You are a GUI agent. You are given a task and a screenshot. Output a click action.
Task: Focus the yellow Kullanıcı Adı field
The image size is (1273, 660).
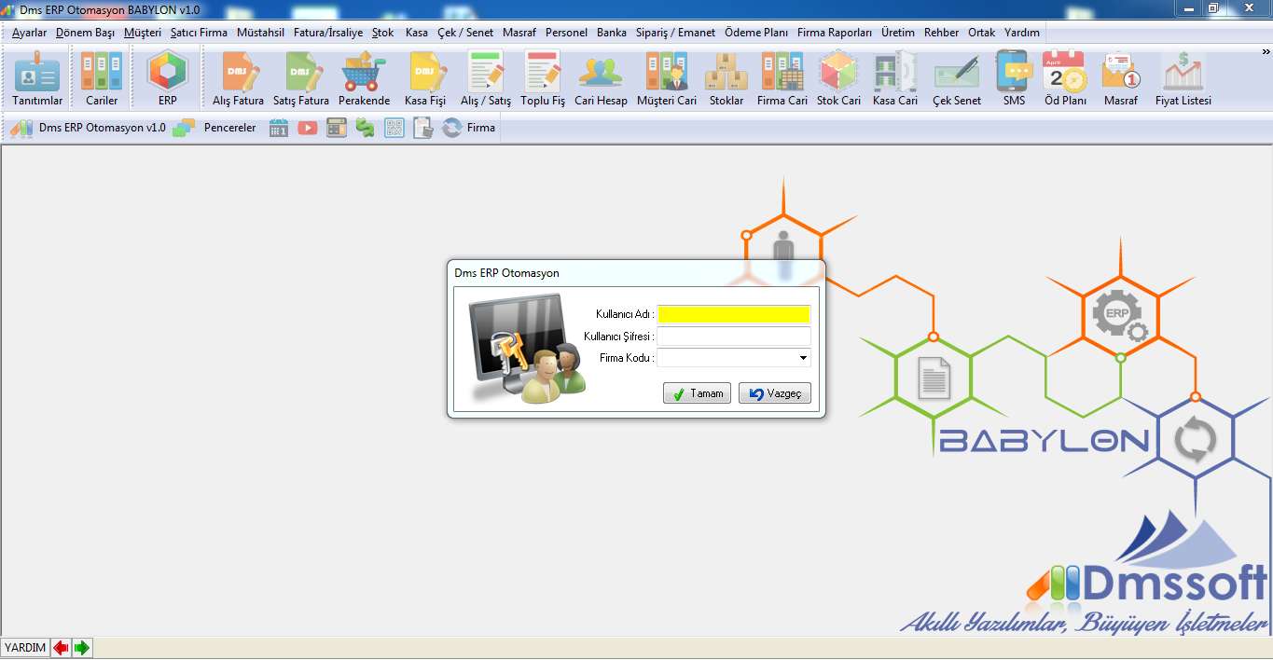(x=733, y=314)
